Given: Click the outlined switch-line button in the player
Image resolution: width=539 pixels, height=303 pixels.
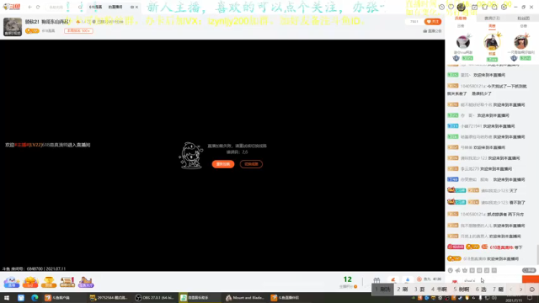Looking at the screenshot, I should 251,164.
